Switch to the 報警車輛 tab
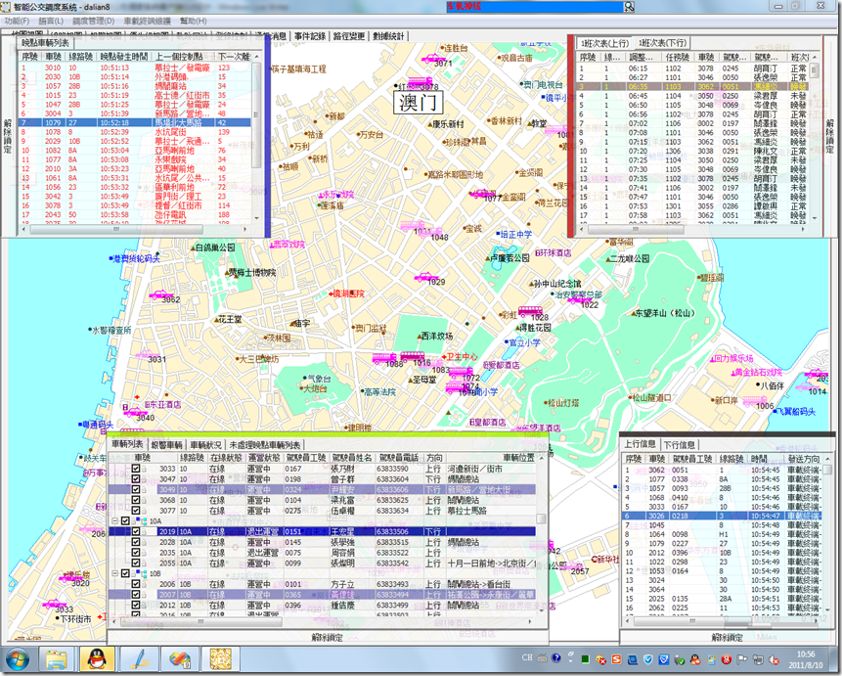The width and height of the screenshot is (842, 676). 166,445
